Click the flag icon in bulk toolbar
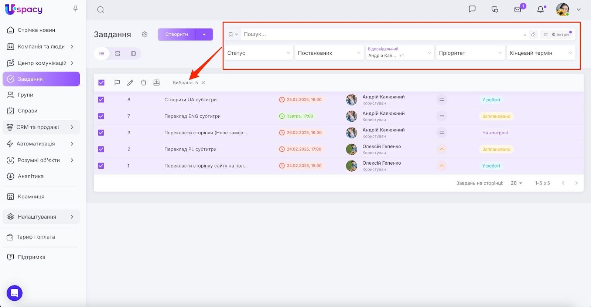This screenshot has width=591, height=307. pyautogui.click(x=117, y=83)
